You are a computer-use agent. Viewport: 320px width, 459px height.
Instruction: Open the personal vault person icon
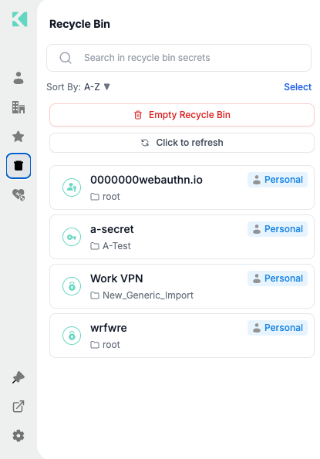(19, 78)
